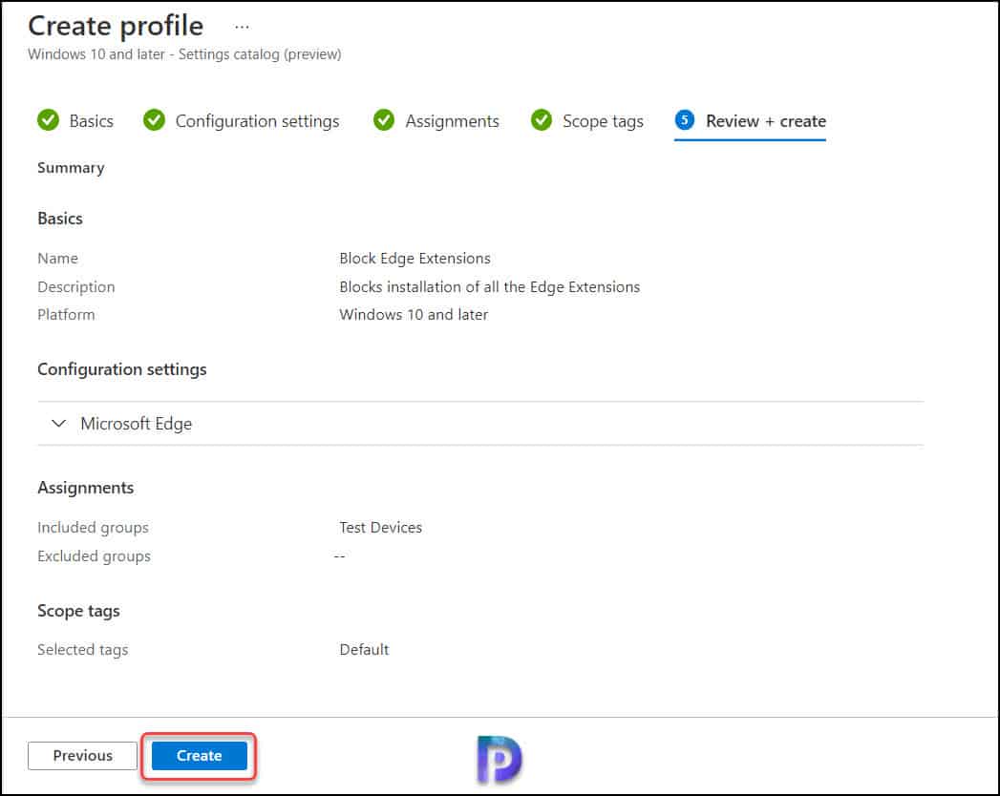The image size is (1000, 796).
Task: Click the green checkmark on Assignments step
Action: pos(384,120)
